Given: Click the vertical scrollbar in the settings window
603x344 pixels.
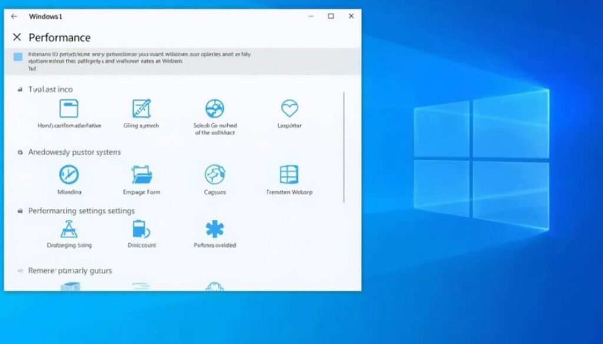Looking at the screenshot, I should [x=344, y=147].
